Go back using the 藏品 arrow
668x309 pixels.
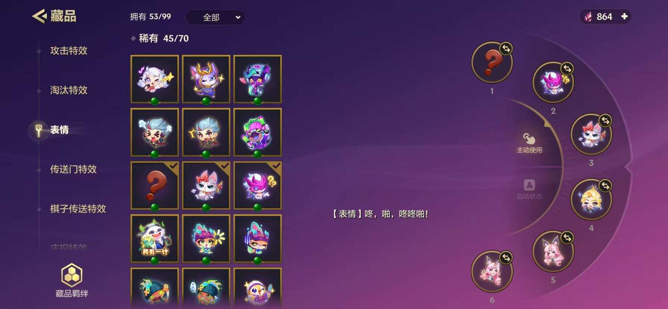(39, 16)
